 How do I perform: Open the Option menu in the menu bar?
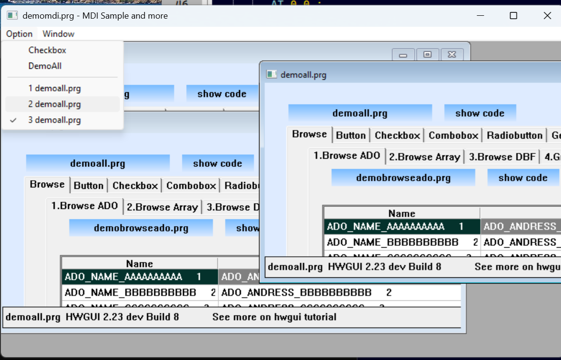tap(19, 34)
